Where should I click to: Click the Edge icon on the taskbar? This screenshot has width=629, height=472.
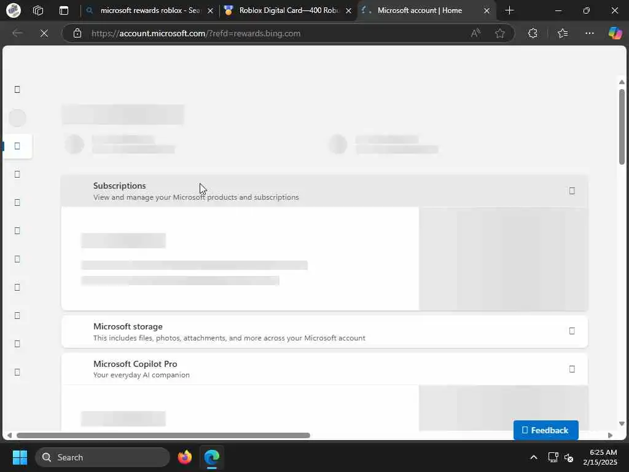pyautogui.click(x=212, y=457)
